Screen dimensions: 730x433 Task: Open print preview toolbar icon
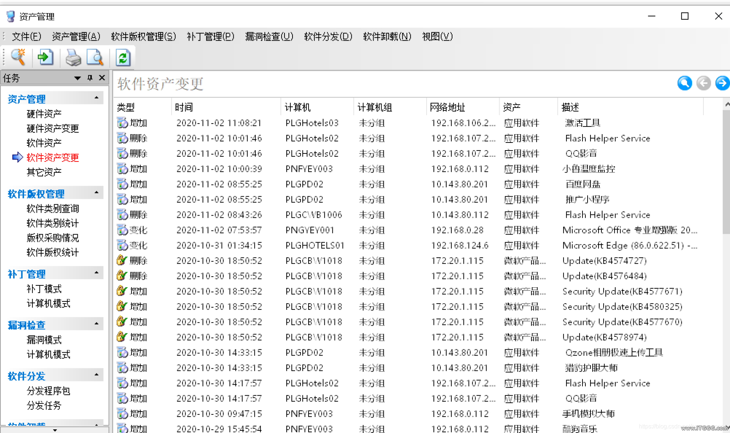pos(95,57)
